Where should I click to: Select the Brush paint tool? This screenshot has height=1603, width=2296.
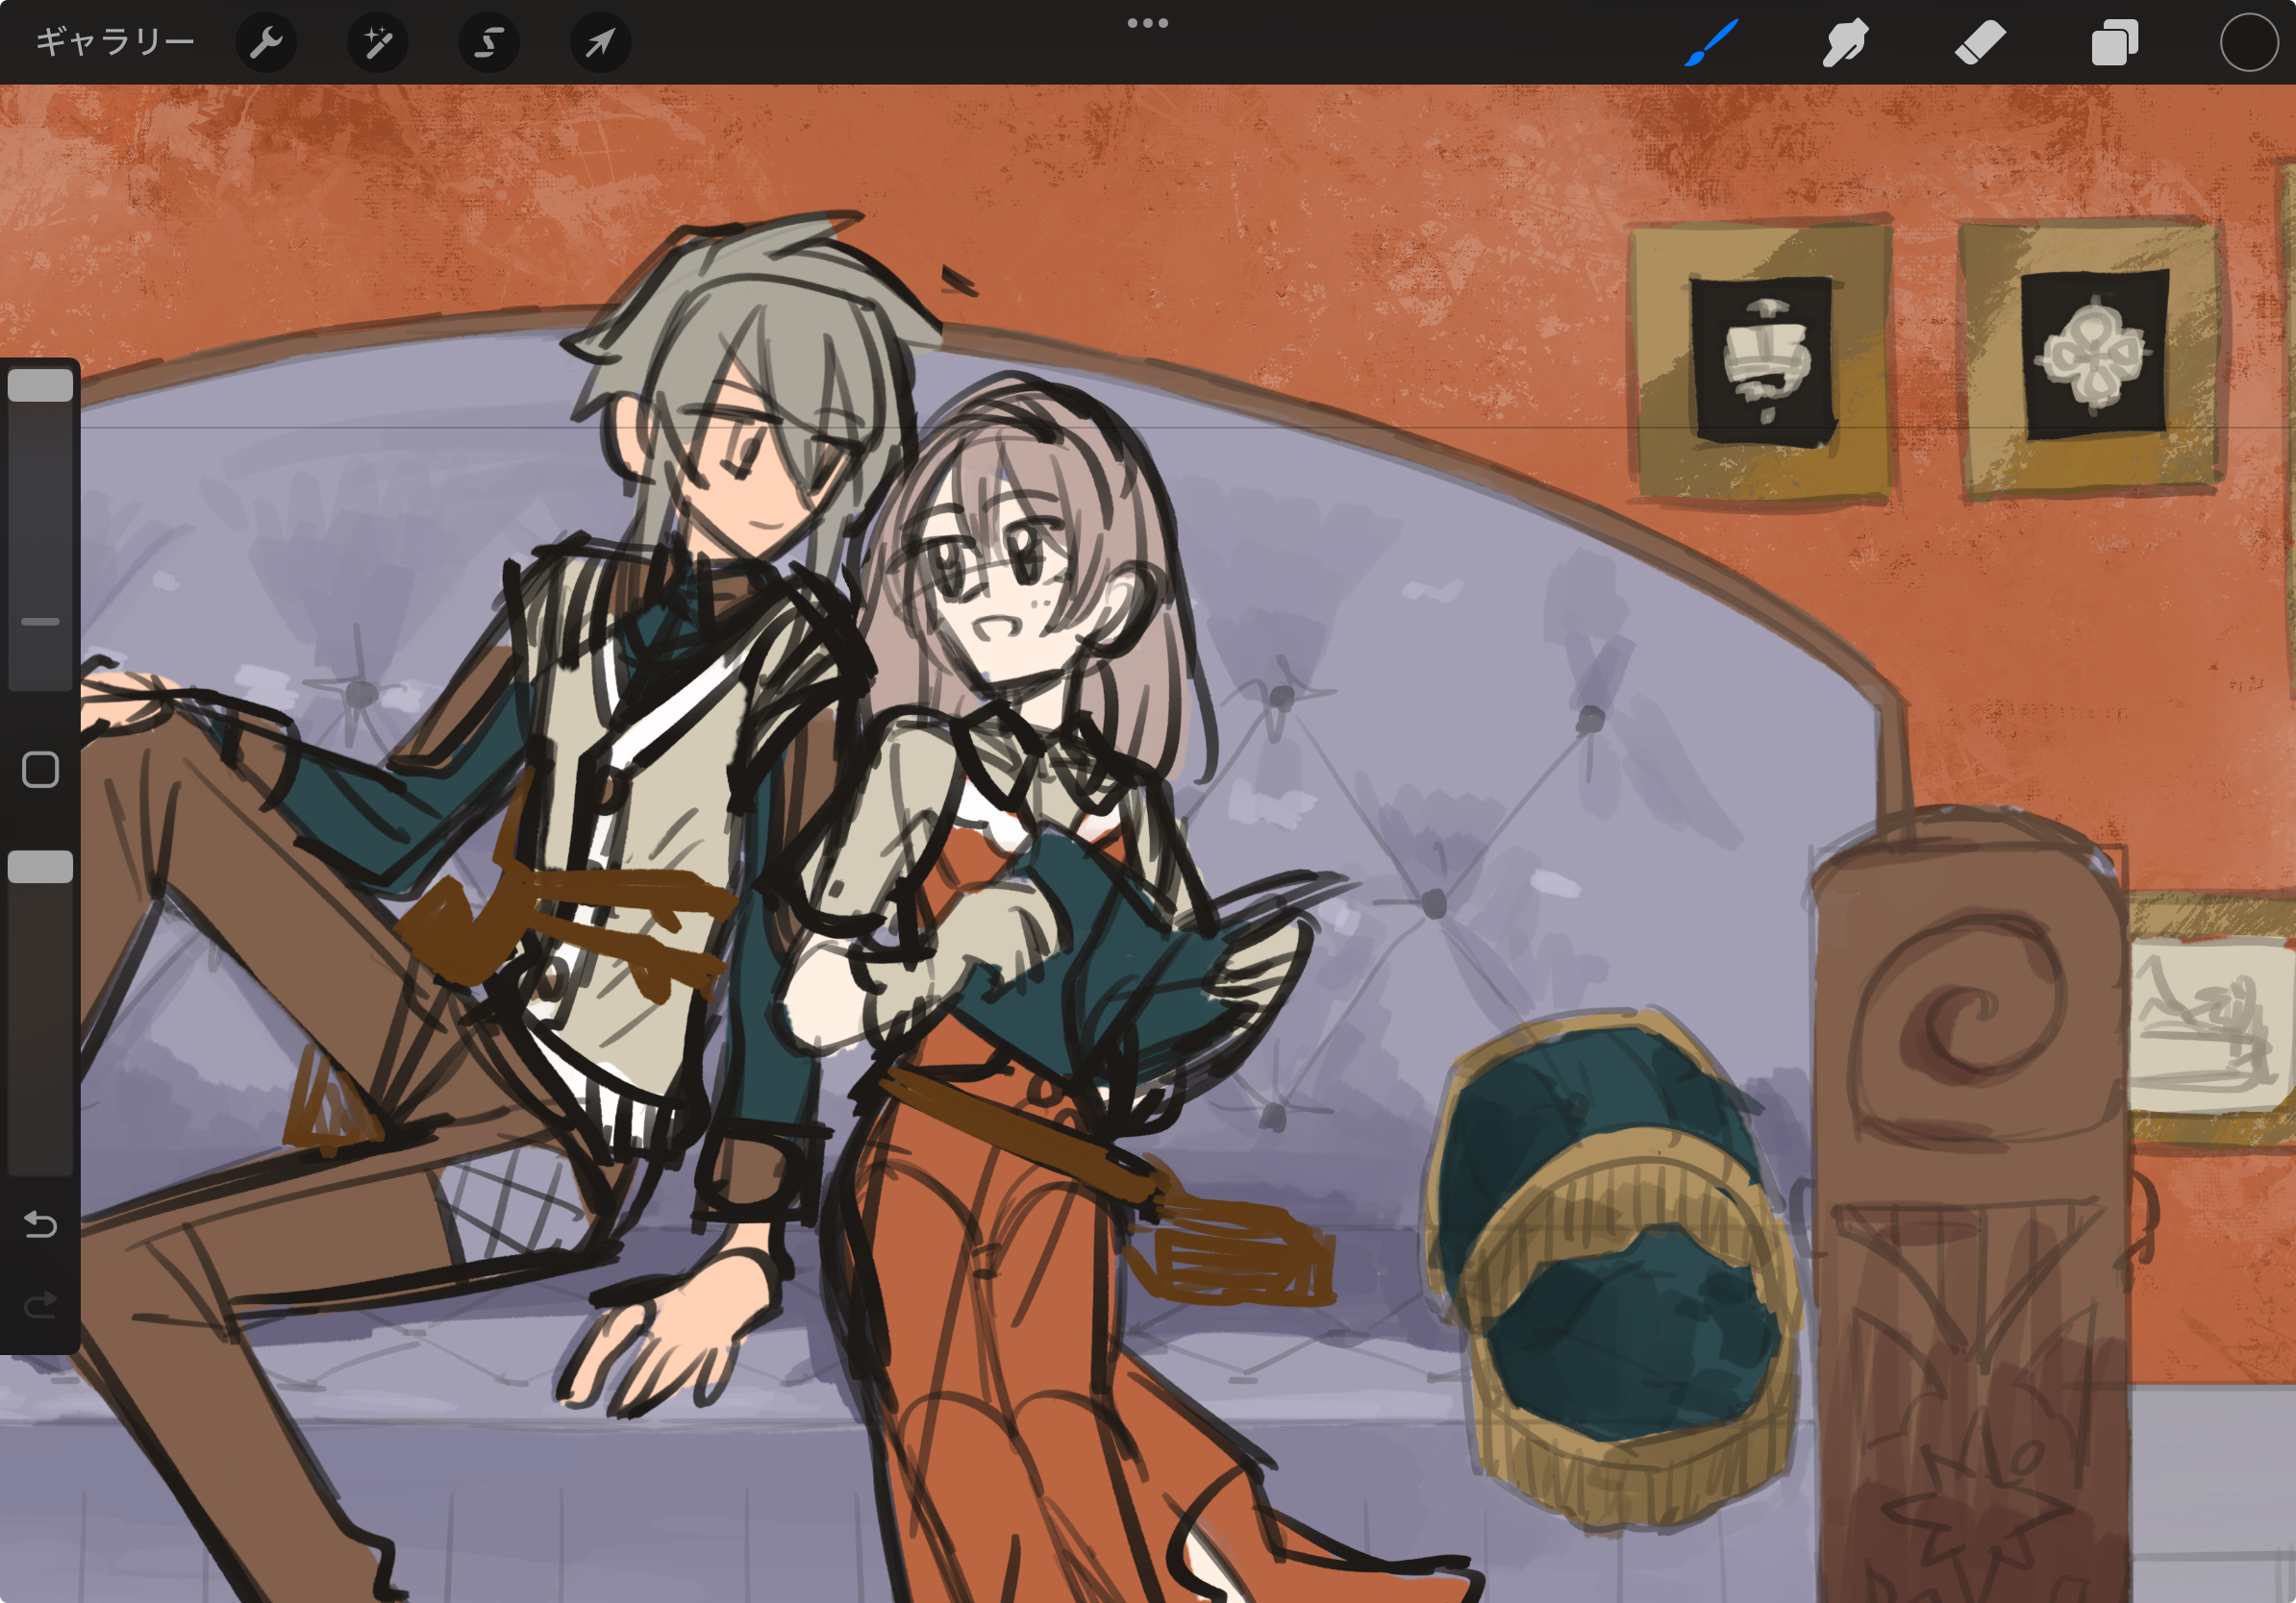click(1711, 43)
